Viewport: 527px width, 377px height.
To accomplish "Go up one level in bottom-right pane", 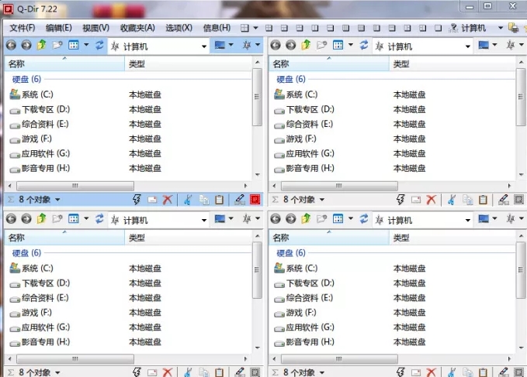I will pos(306,218).
